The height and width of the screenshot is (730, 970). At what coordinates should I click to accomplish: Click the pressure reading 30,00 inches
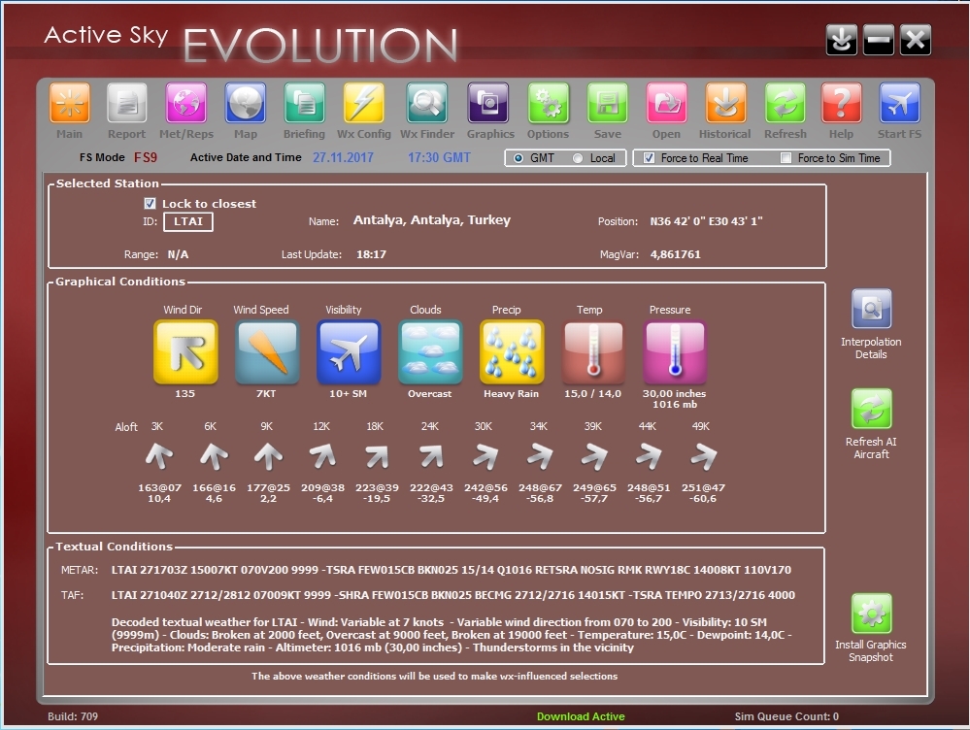[x=674, y=393]
